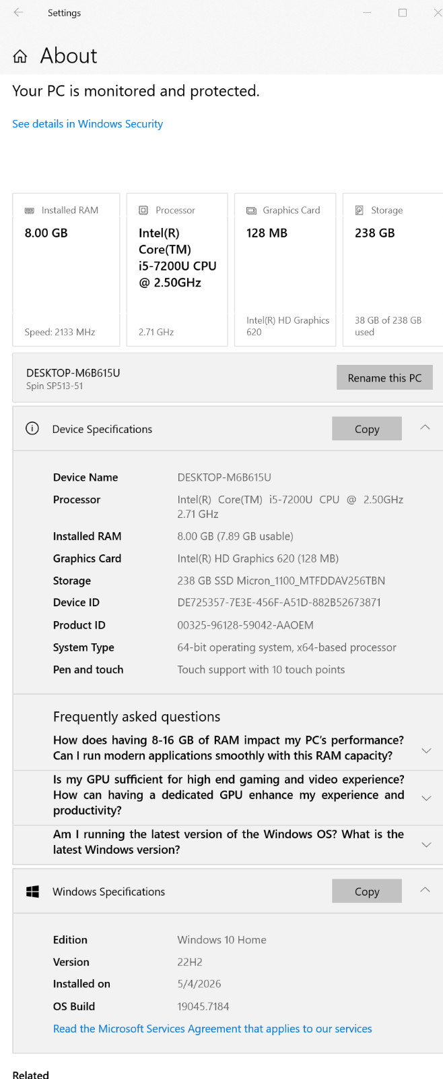Select Device Name value DESKTOP-M6B615U
Viewport: 443px width, 1079px height.
224,477
